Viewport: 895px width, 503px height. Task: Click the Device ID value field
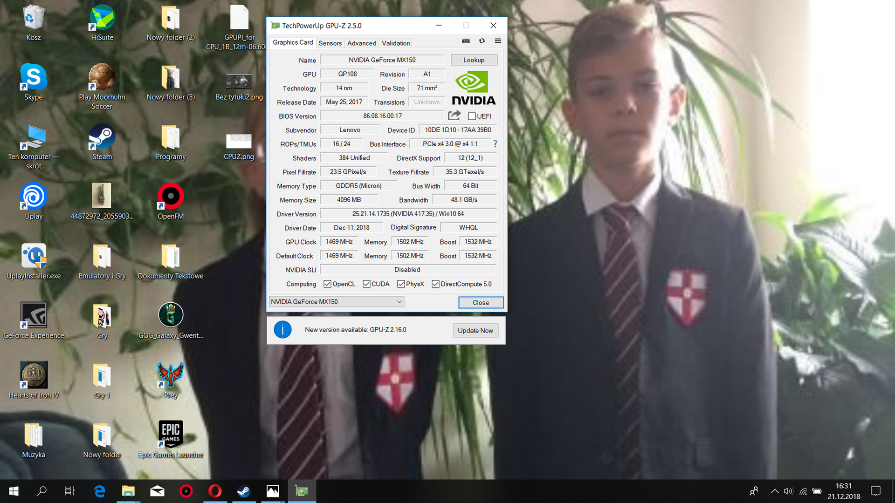(x=458, y=130)
